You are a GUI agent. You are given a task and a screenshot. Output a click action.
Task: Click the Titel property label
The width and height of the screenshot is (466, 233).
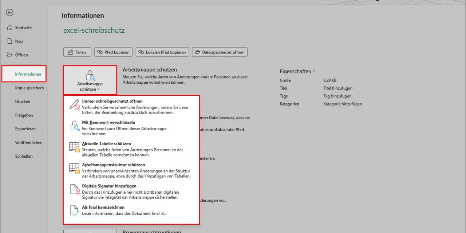[283, 88]
